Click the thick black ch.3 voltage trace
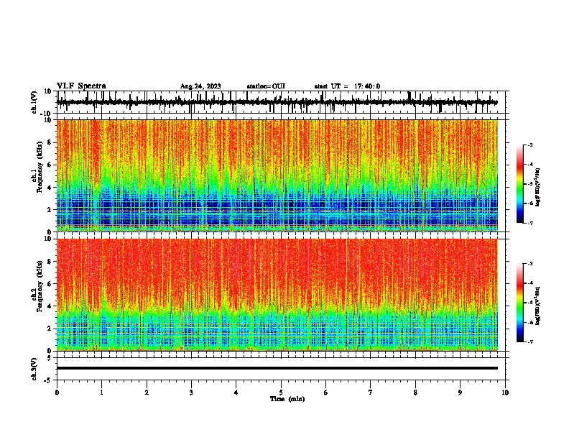The height and width of the screenshot is (440, 569). click(277, 368)
